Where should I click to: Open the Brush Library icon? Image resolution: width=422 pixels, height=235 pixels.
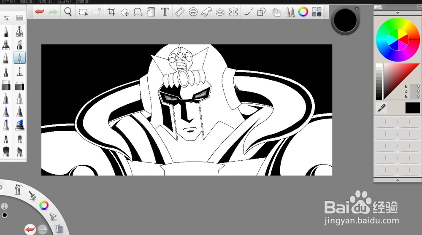pos(20,18)
